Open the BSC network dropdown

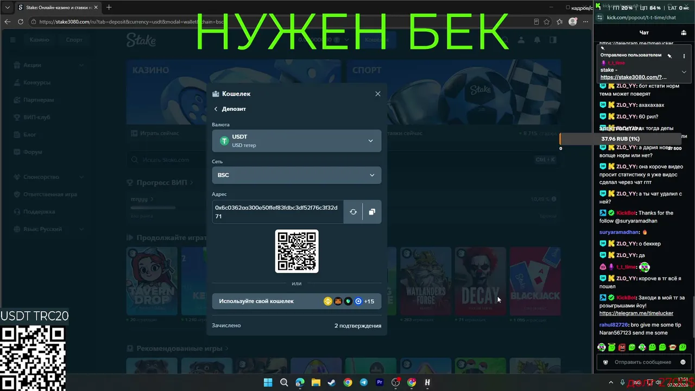(296, 175)
